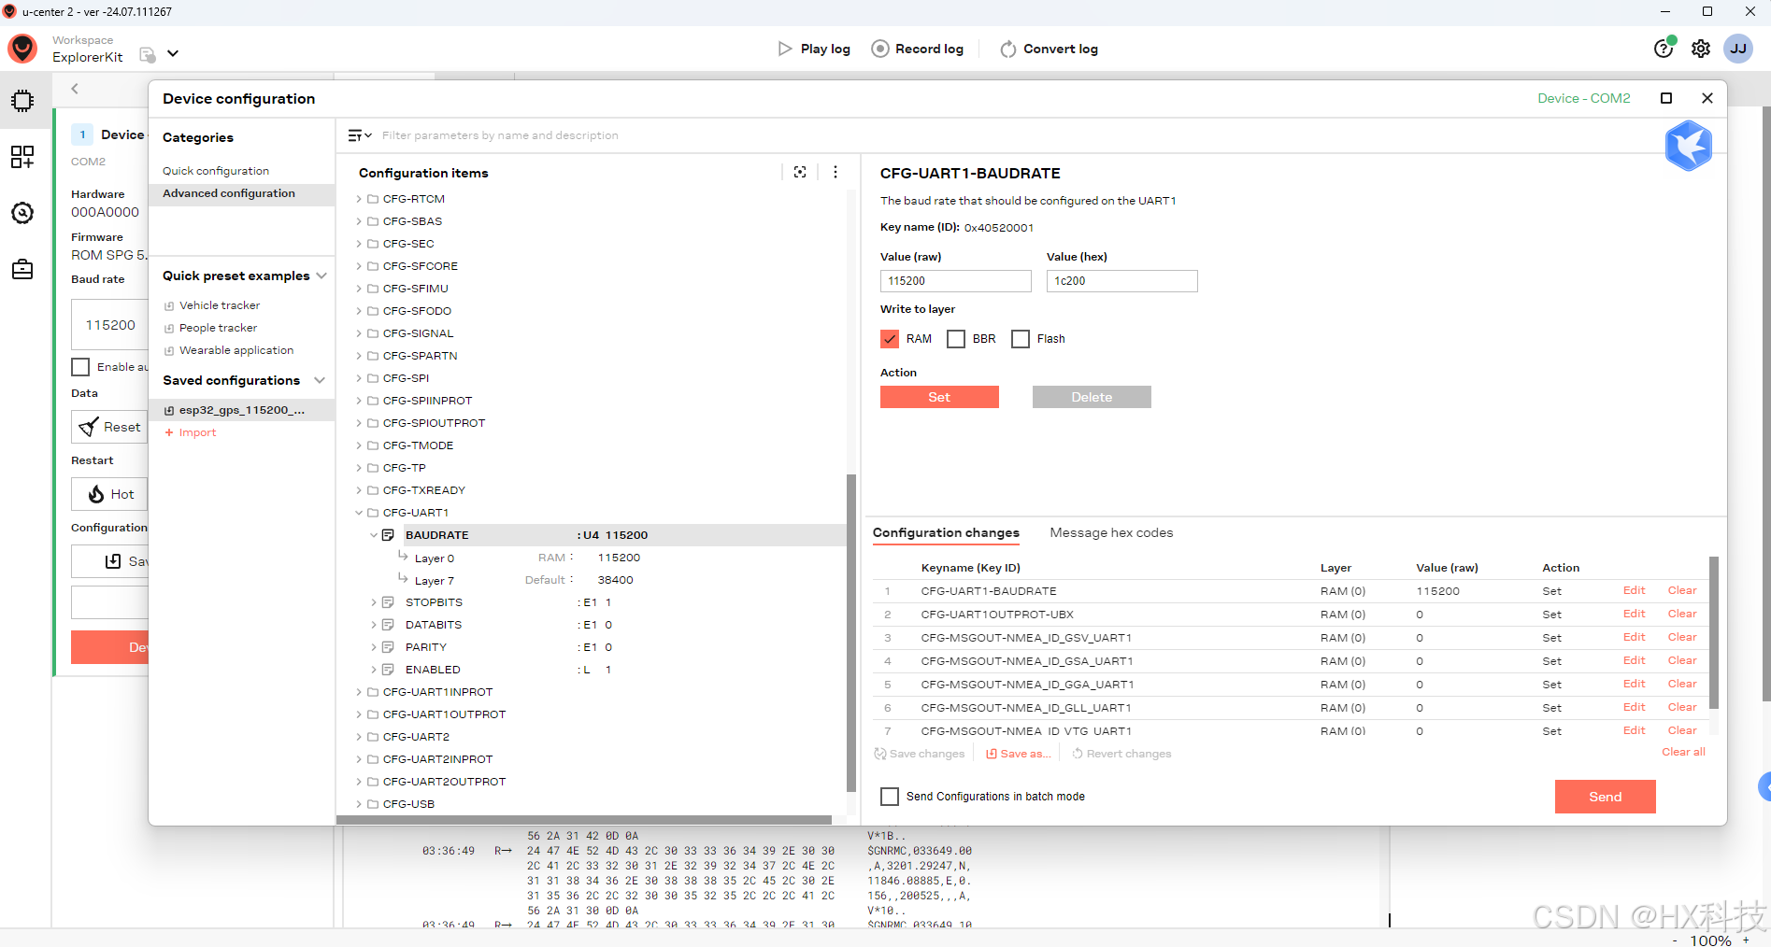Image resolution: width=1771 pixels, height=947 pixels.
Task: Close the Device configuration dialog
Action: 1707,98
